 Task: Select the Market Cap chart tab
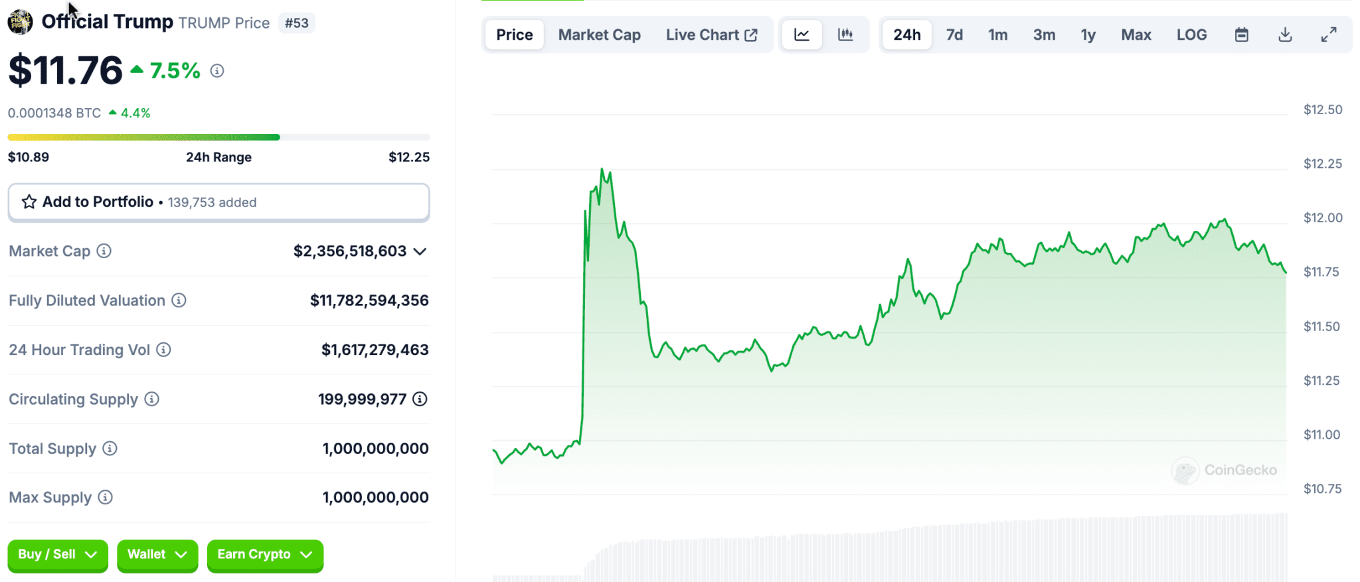[x=600, y=35]
